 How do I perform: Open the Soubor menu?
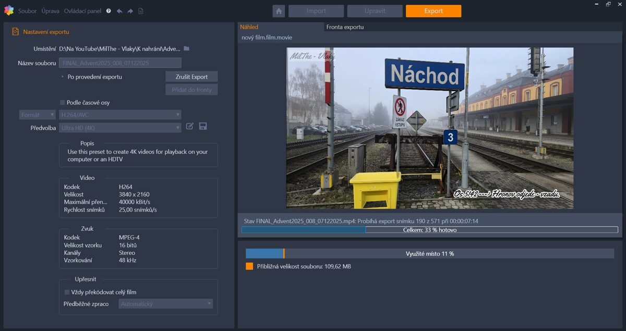[27, 11]
